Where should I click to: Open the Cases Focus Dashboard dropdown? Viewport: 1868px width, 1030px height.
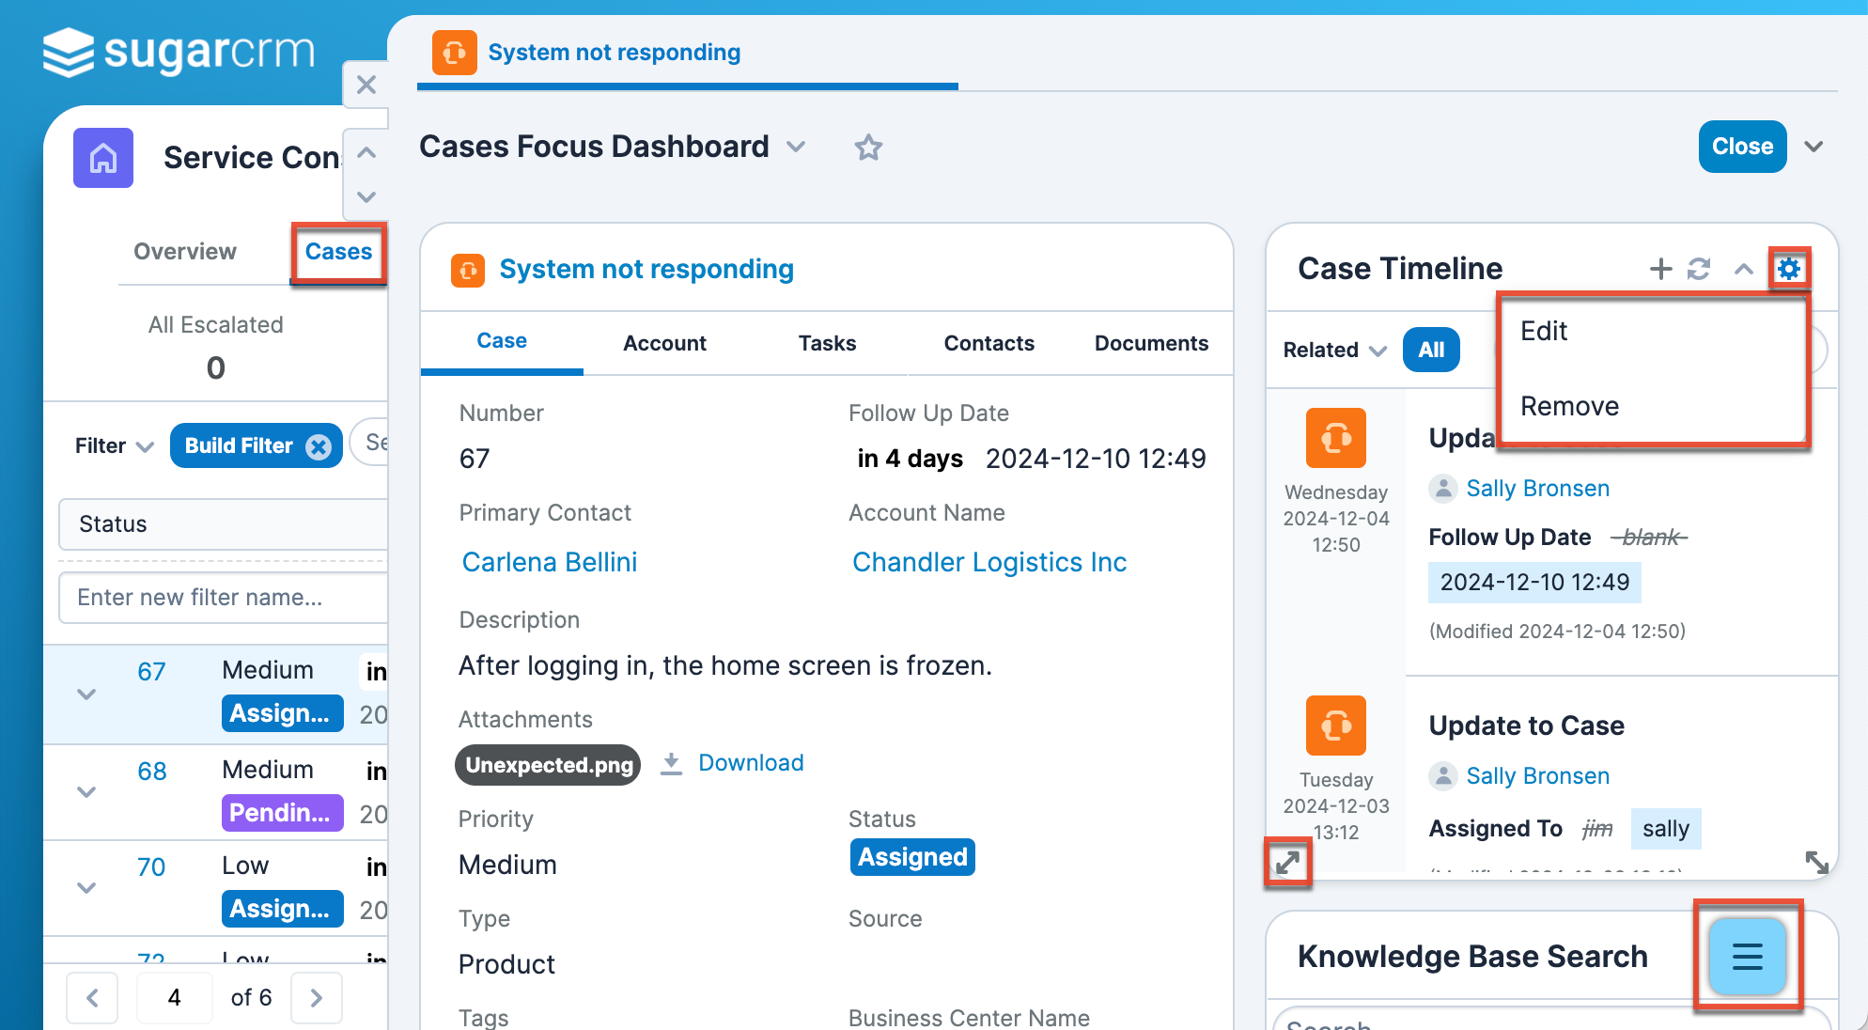tap(796, 148)
